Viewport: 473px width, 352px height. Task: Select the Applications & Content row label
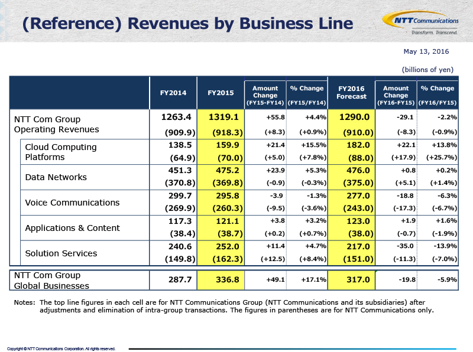[x=72, y=228]
